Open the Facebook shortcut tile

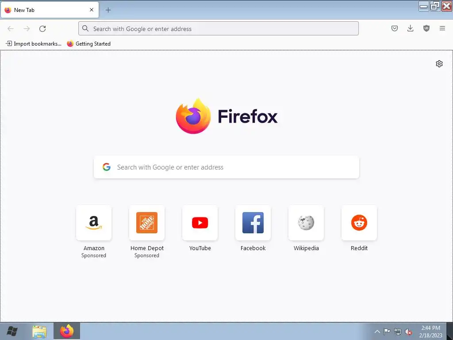pos(253,223)
